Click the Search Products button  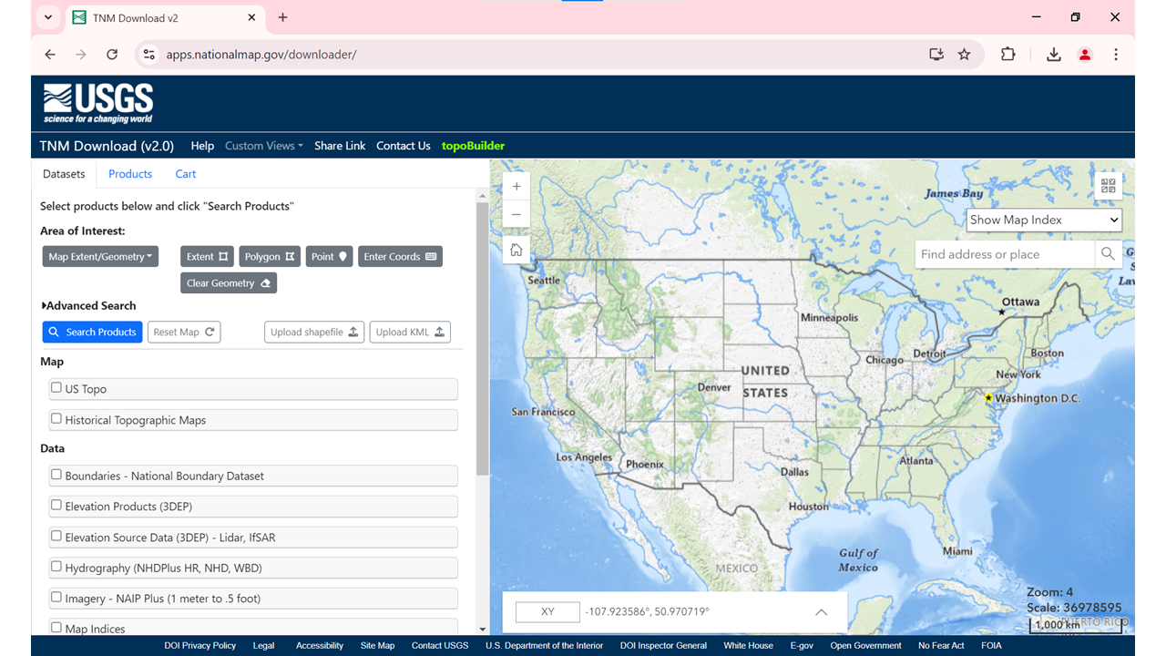(93, 333)
